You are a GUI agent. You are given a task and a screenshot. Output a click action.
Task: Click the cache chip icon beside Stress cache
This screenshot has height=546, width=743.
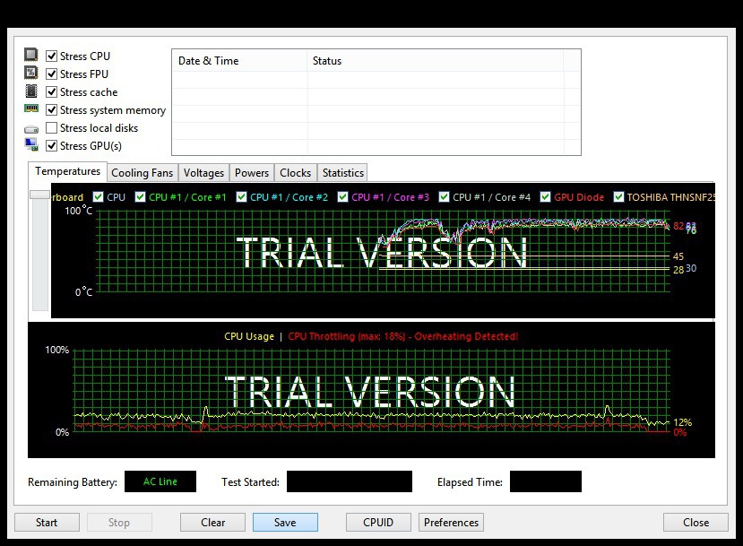click(30, 91)
